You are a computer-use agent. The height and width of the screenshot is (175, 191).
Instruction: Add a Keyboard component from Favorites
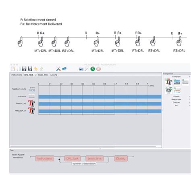tap(185, 82)
